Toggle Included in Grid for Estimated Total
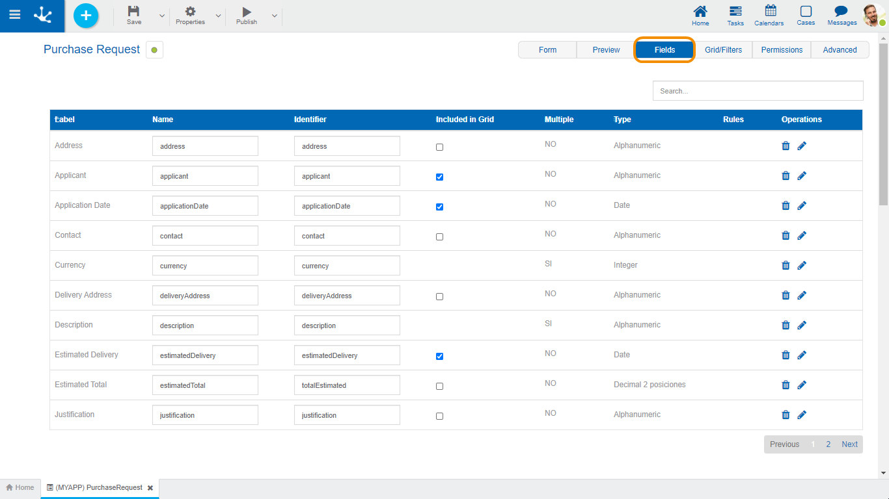 point(439,387)
